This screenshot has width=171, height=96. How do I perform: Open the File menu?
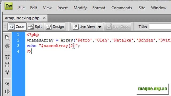coord(21,8)
